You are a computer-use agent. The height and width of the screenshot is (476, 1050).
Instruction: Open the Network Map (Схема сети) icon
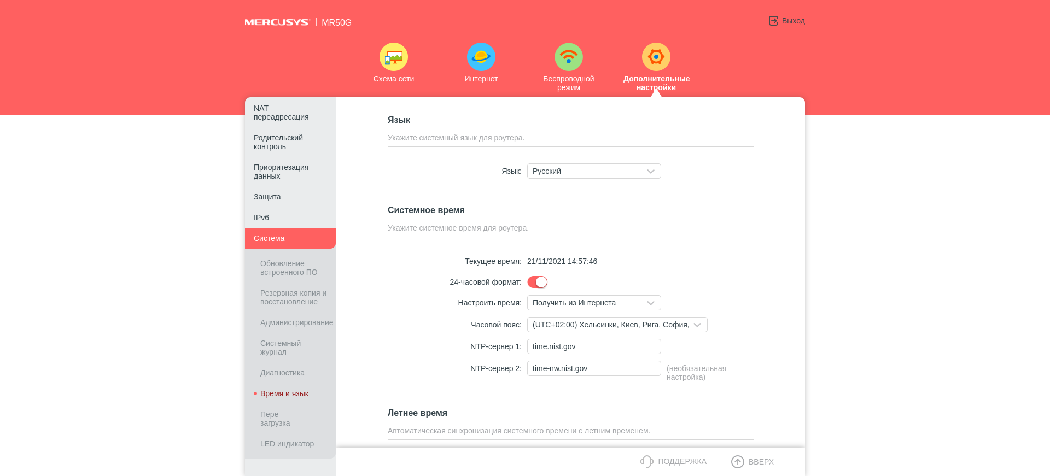point(393,57)
